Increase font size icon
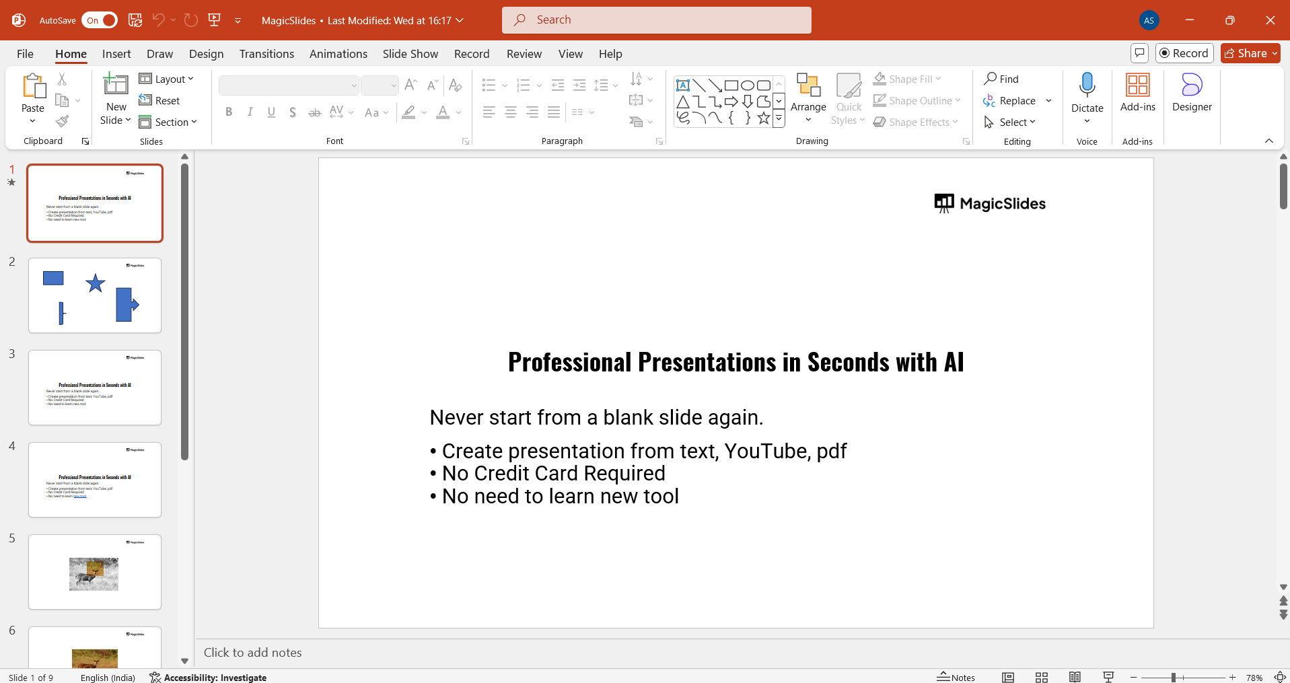Viewport: 1290px width, 683px height. coord(410,85)
